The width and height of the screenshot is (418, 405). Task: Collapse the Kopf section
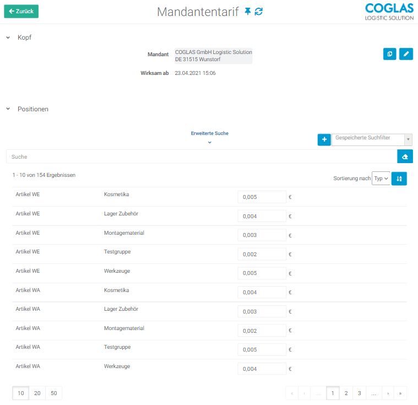[8, 37]
